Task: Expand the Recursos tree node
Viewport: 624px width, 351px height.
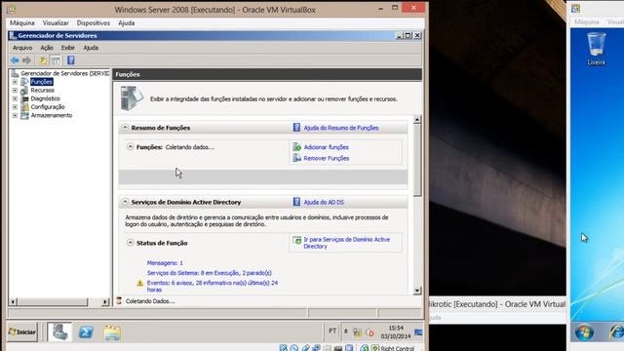Action: point(15,91)
